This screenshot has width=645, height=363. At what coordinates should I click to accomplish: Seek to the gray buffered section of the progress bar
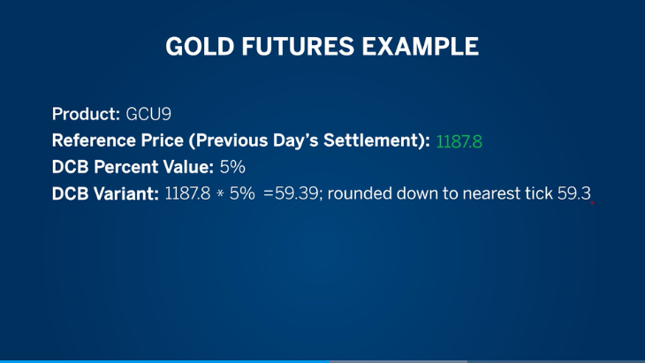(399, 360)
